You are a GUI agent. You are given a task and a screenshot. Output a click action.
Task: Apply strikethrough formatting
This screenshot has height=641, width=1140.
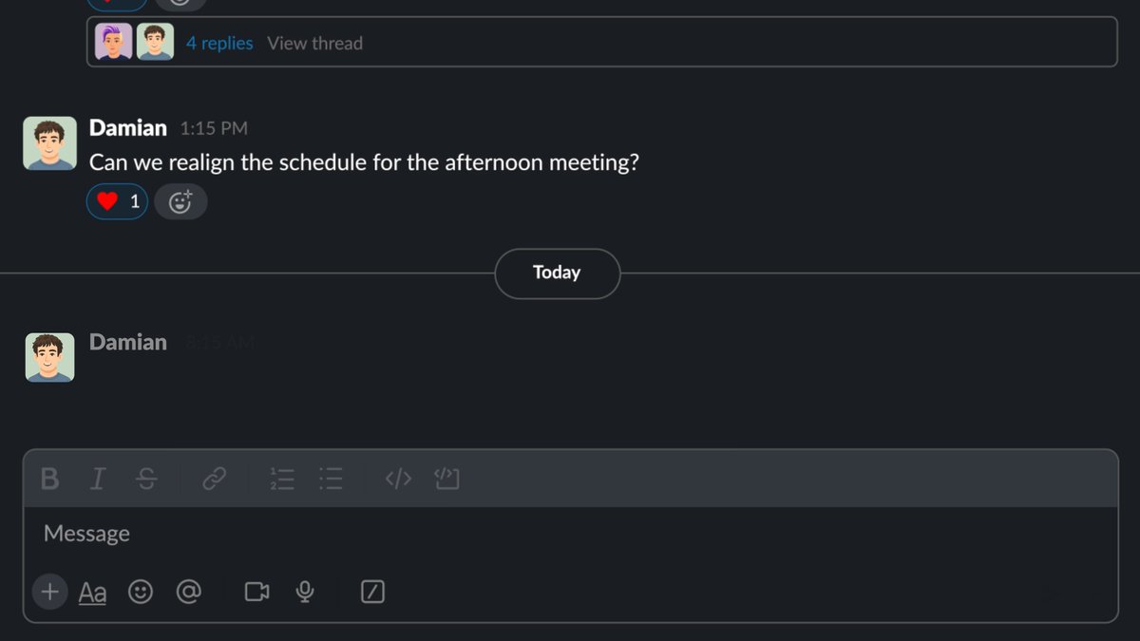(x=146, y=480)
